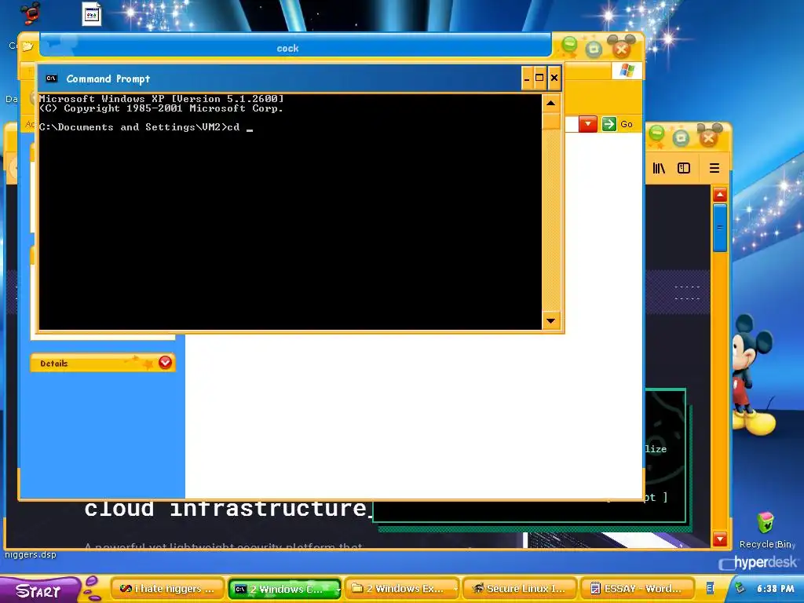Click the scroll down arrow in Command Prompt
Viewport: 804px width, 603px height.
point(550,321)
